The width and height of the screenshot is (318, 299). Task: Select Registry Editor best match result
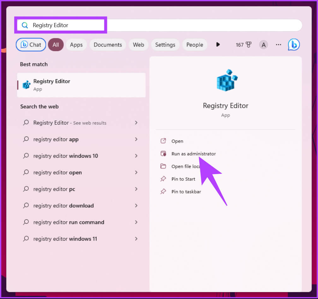click(x=81, y=85)
